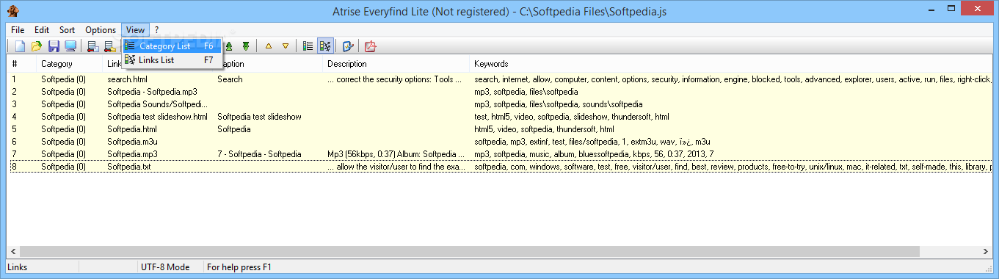Click the application icon in title bar
This screenshot has width=999, height=279.
[12, 11]
